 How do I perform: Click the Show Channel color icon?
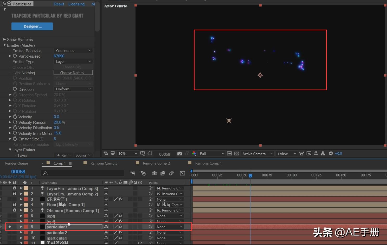194,154
